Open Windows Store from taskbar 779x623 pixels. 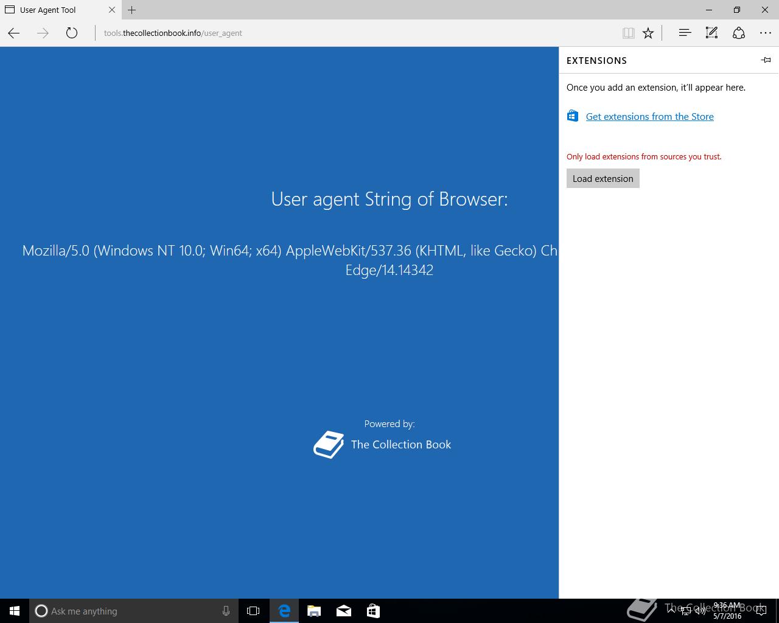[x=373, y=611]
